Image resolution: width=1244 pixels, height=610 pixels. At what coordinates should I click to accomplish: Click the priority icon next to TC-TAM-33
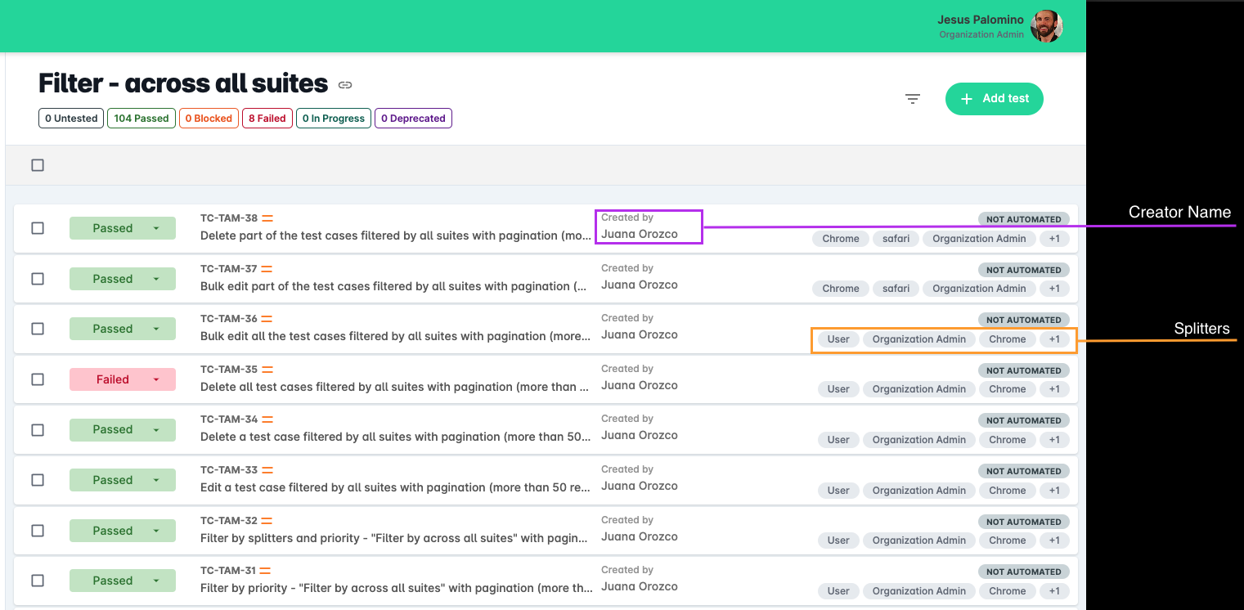pos(267,470)
